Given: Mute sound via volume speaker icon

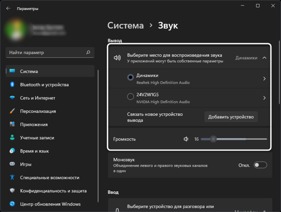Looking at the screenshot, I should click(x=186, y=139).
